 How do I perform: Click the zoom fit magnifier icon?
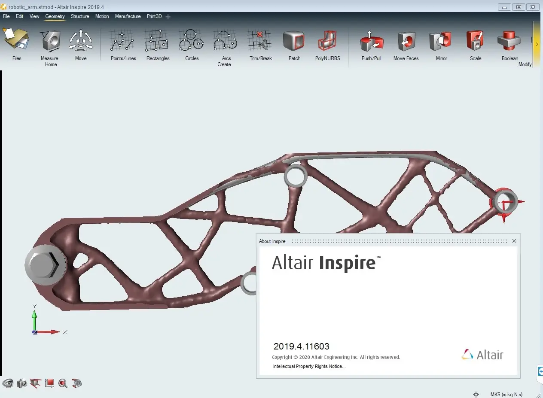(x=63, y=383)
